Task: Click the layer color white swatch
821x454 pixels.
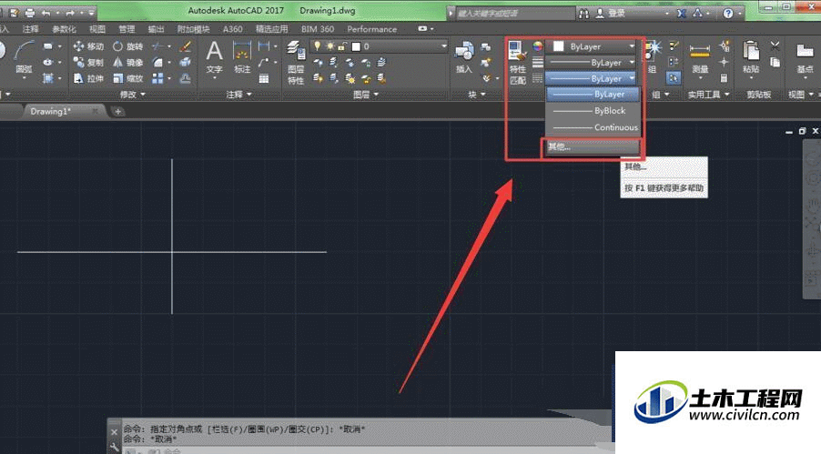Action: (356, 46)
